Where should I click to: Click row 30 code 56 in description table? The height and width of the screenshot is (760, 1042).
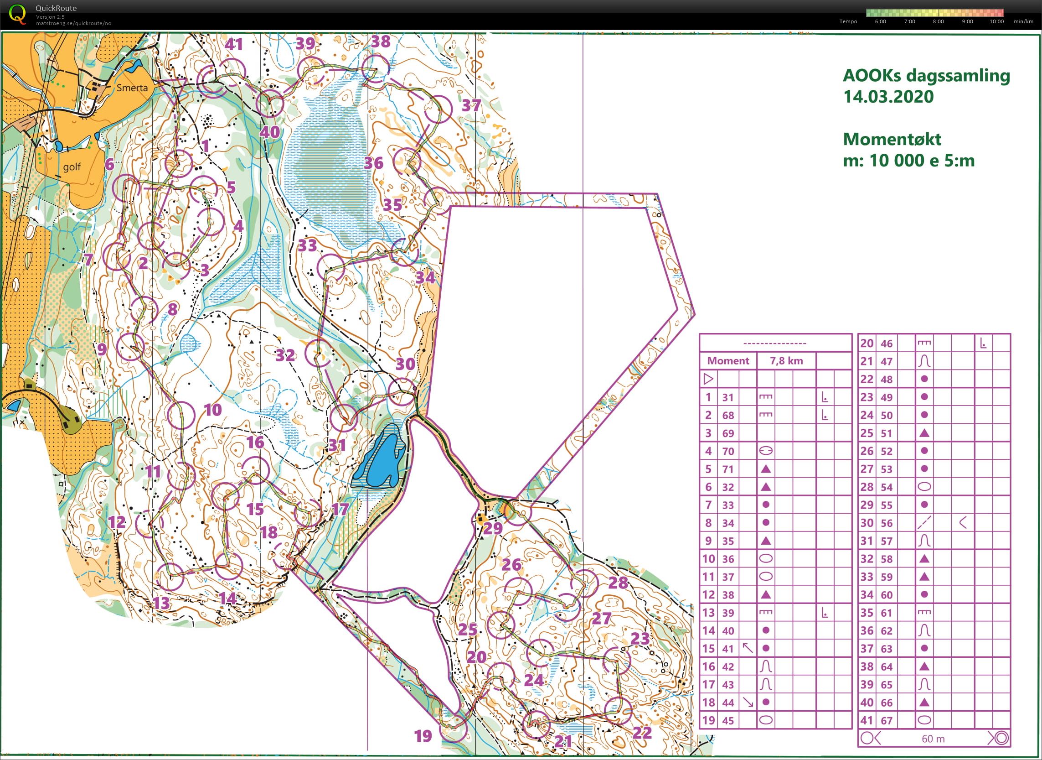tap(886, 523)
